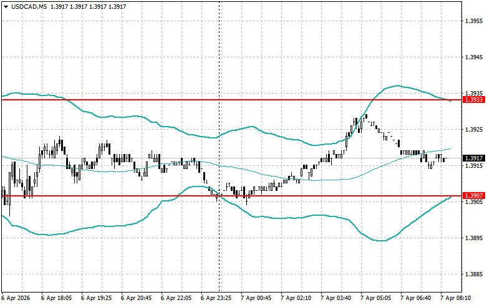
Task: Click the 6 Apr 19:25 time label
Action: coord(96,298)
